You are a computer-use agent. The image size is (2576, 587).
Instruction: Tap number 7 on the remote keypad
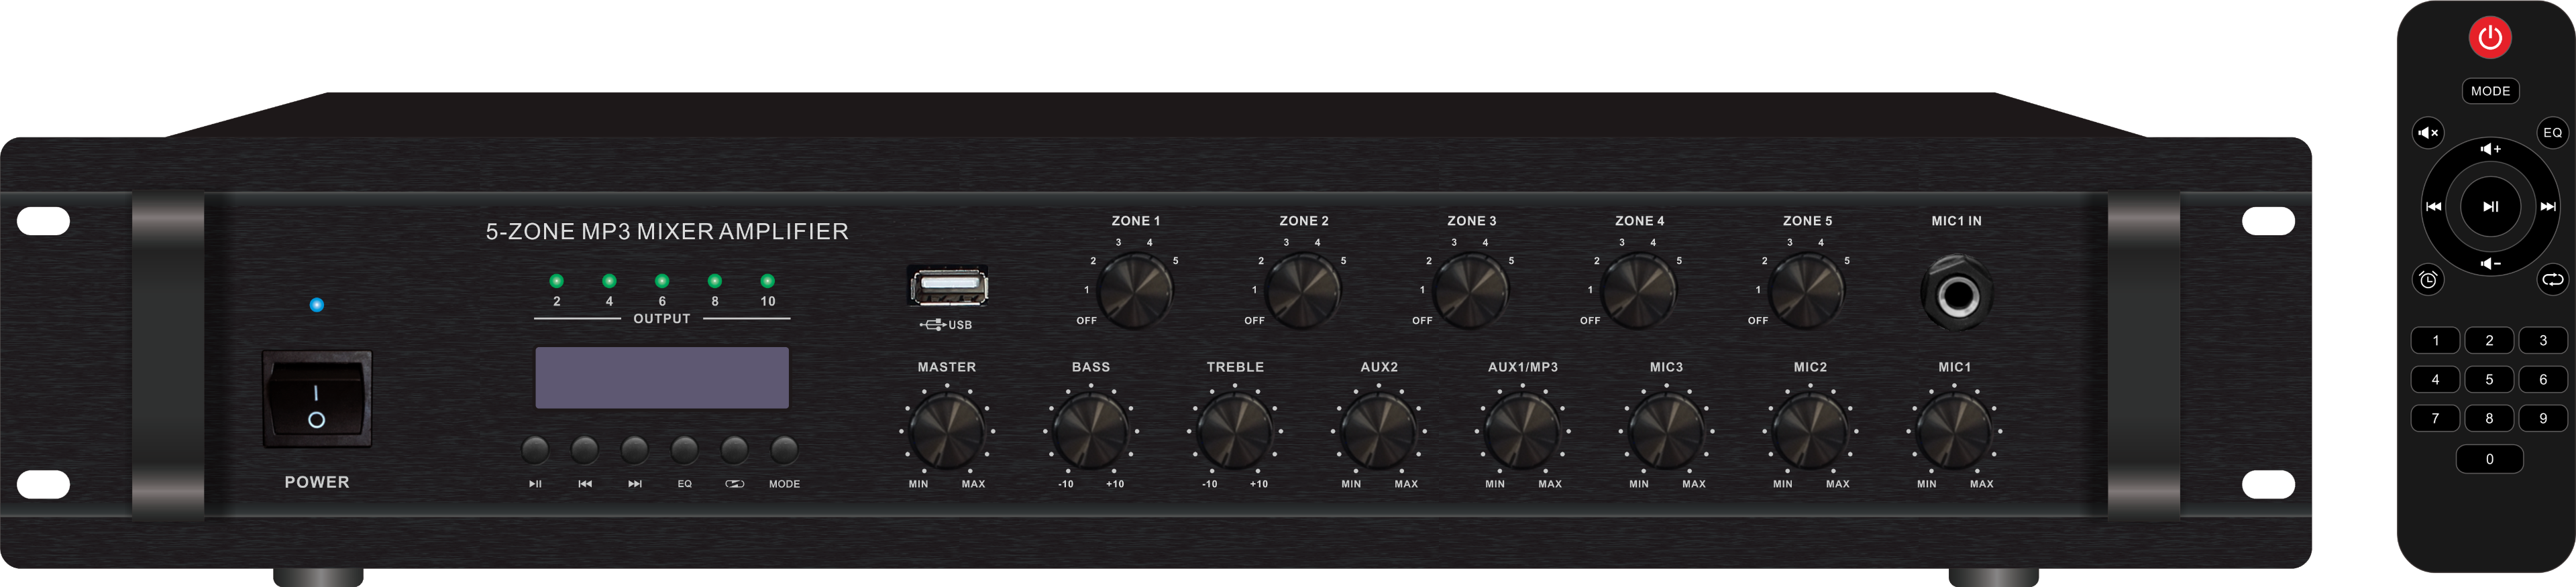(x=2435, y=418)
